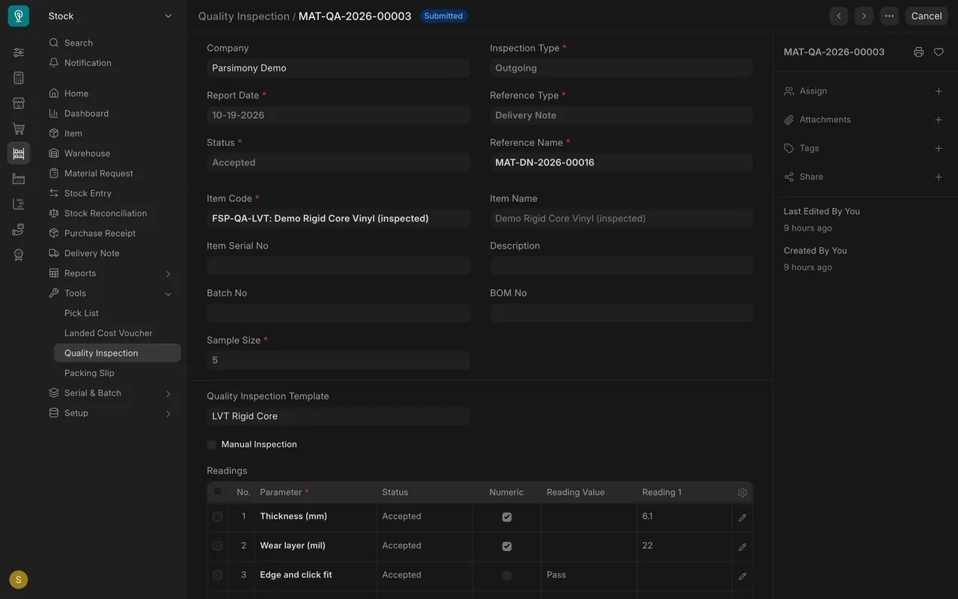This screenshot has width=958, height=599.
Task: Click the Cancel button
Action: (927, 16)
